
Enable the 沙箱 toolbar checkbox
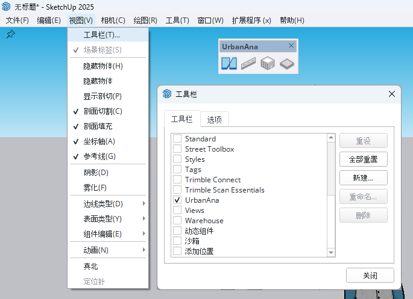177,241
